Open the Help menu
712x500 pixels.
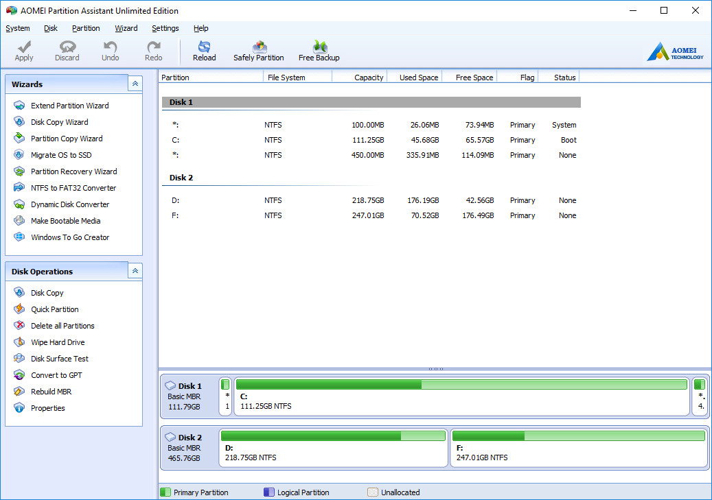coord(200,28)
